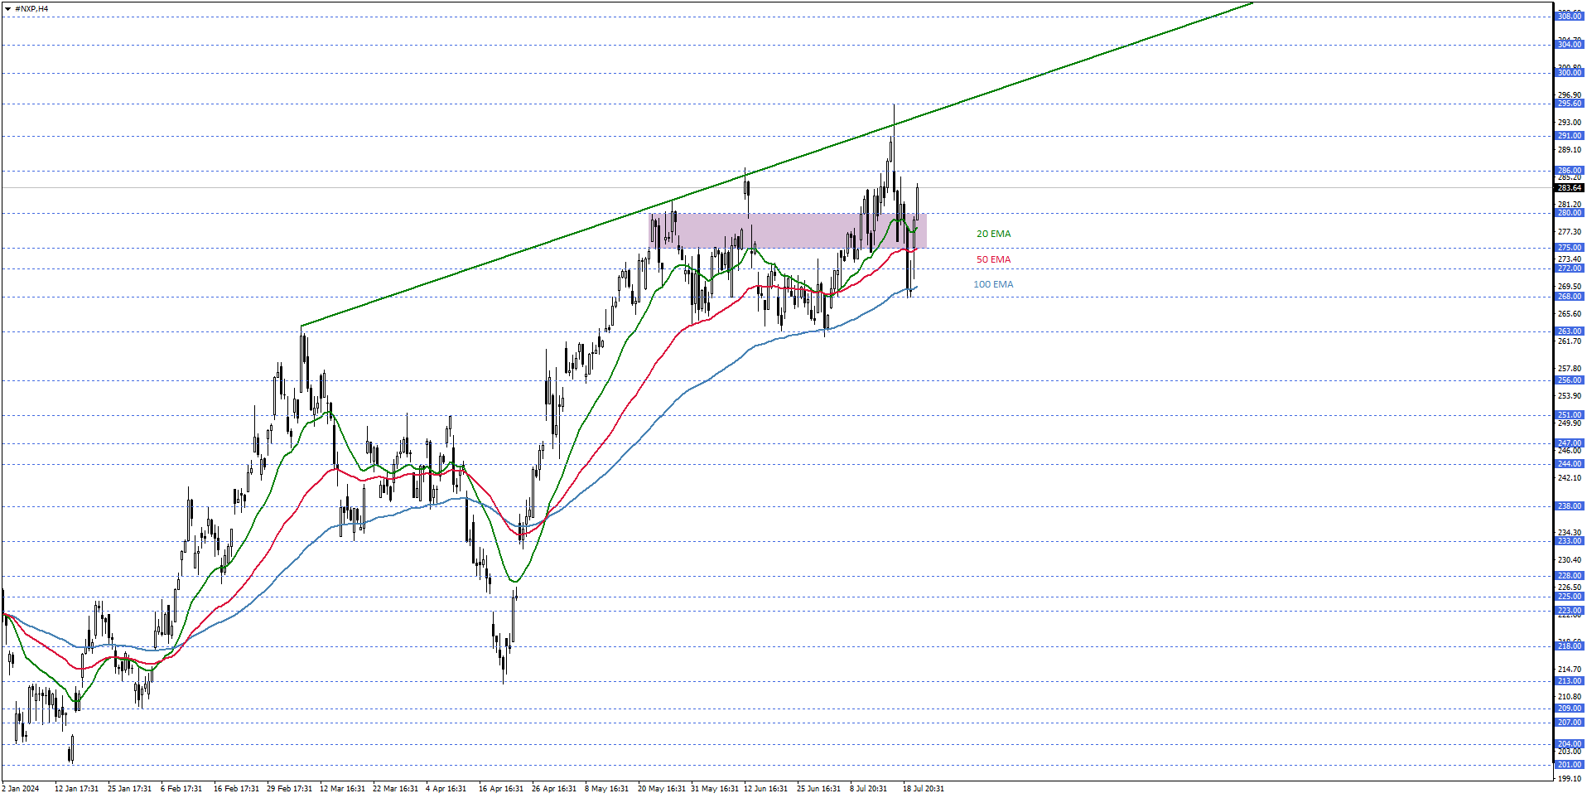This screenshot has width=1587, height=798.
Task: Click the 209.00 level price tag
Action: 1570,709
